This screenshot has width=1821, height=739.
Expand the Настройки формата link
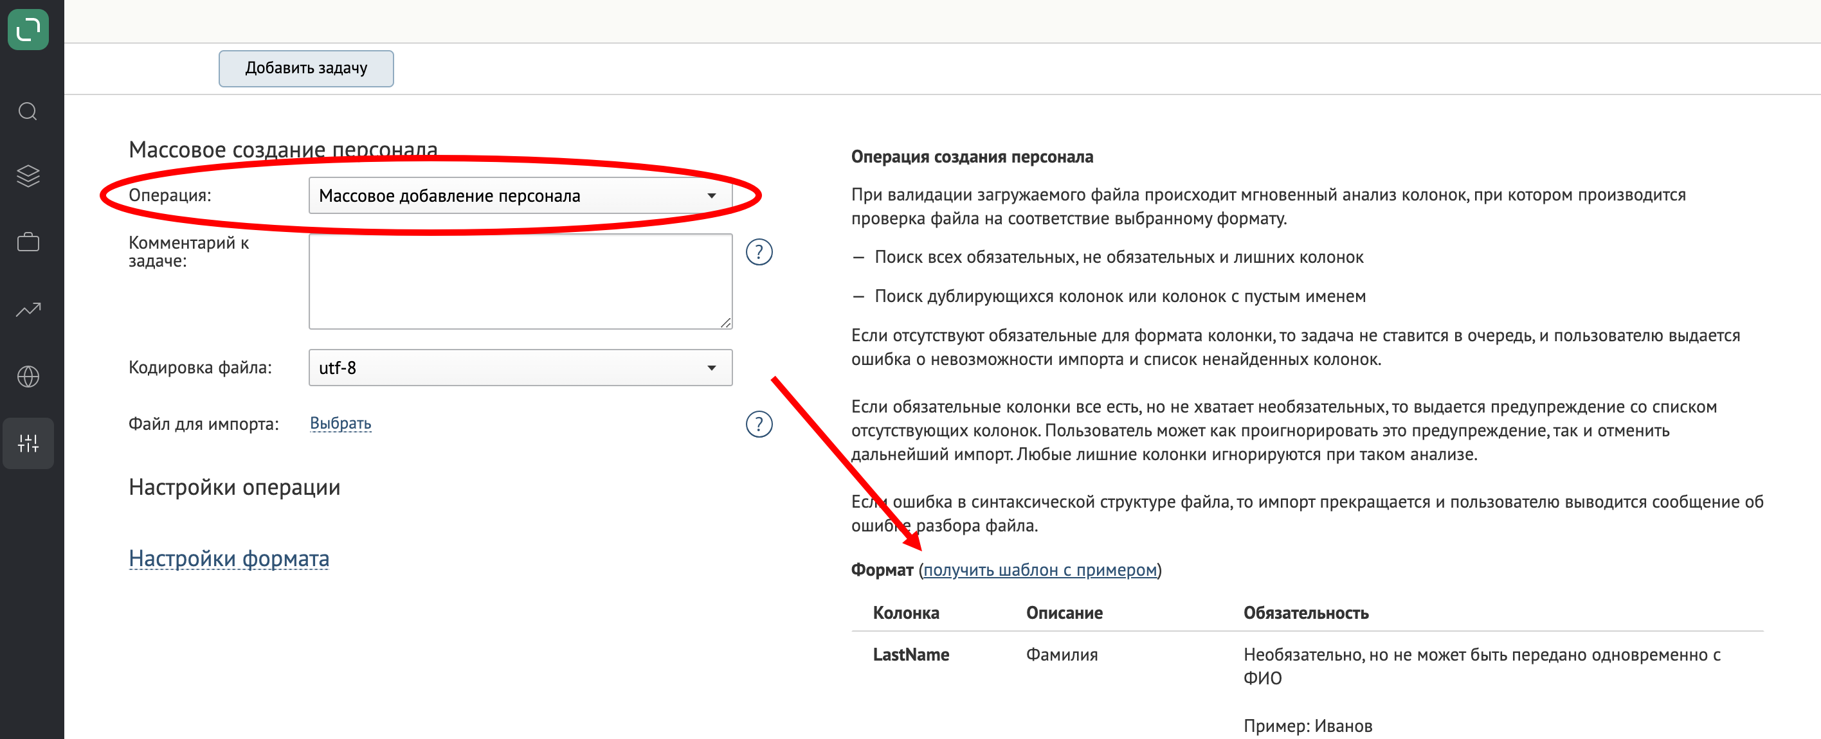point(229,558)
